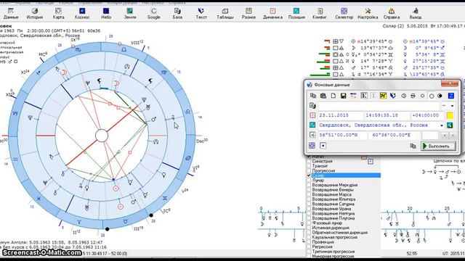
Task: Enable the Синастрия checkbox
Action: click(309, 161)
